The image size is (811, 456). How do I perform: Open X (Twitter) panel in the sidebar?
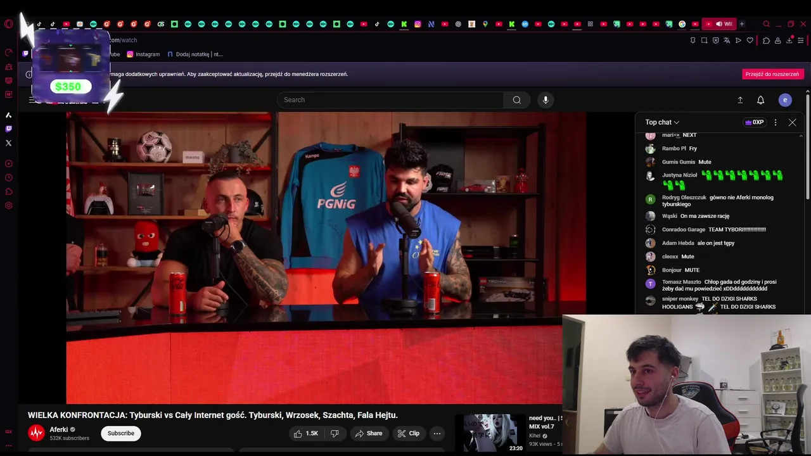pos(8,142)
